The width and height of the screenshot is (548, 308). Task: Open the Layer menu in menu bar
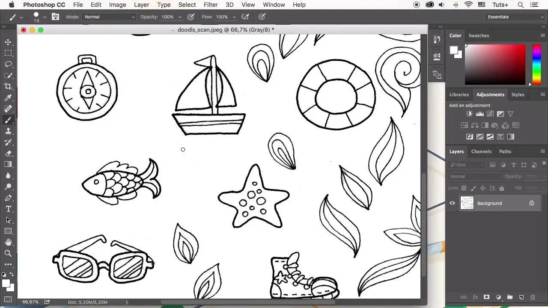142,5
